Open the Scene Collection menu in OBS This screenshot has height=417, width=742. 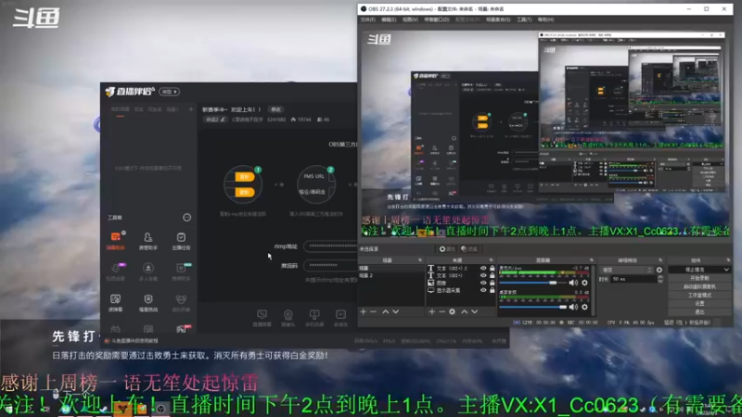(498, 19)
